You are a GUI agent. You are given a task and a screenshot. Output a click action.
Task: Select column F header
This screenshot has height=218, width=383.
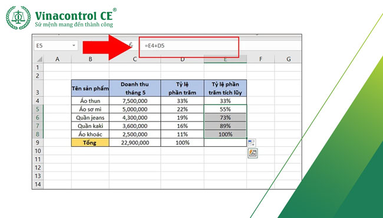[x=260, y=59]
